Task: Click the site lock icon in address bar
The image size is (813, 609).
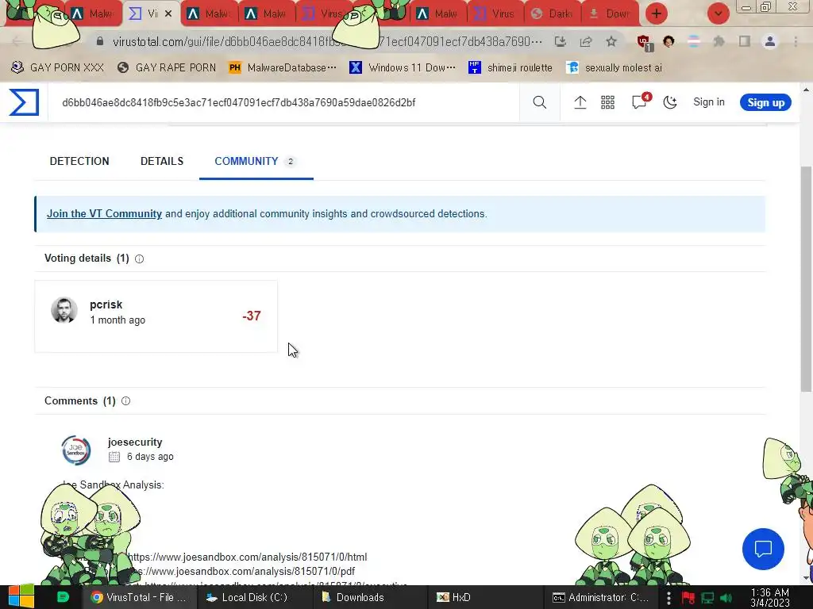Action: tap(100, 41)
